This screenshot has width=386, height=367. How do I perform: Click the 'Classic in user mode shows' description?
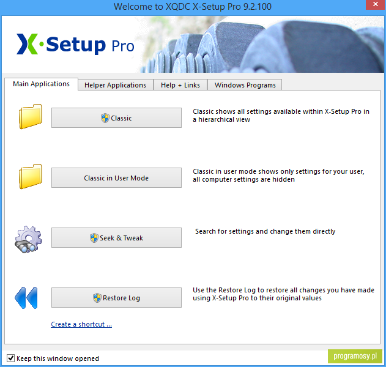(278, 176)
